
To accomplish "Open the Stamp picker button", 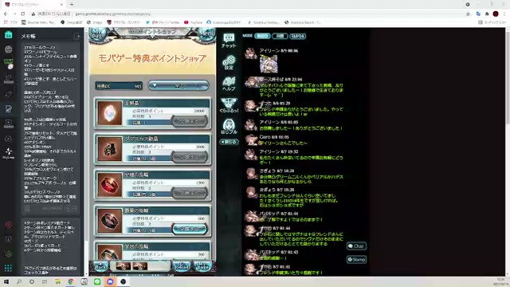I will click(x=356, y=259).
